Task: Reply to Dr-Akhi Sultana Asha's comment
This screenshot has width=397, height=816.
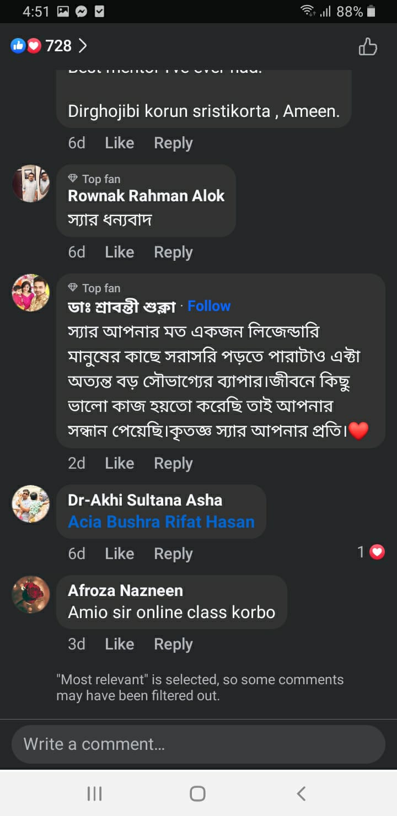Action: tap(173, 554)
